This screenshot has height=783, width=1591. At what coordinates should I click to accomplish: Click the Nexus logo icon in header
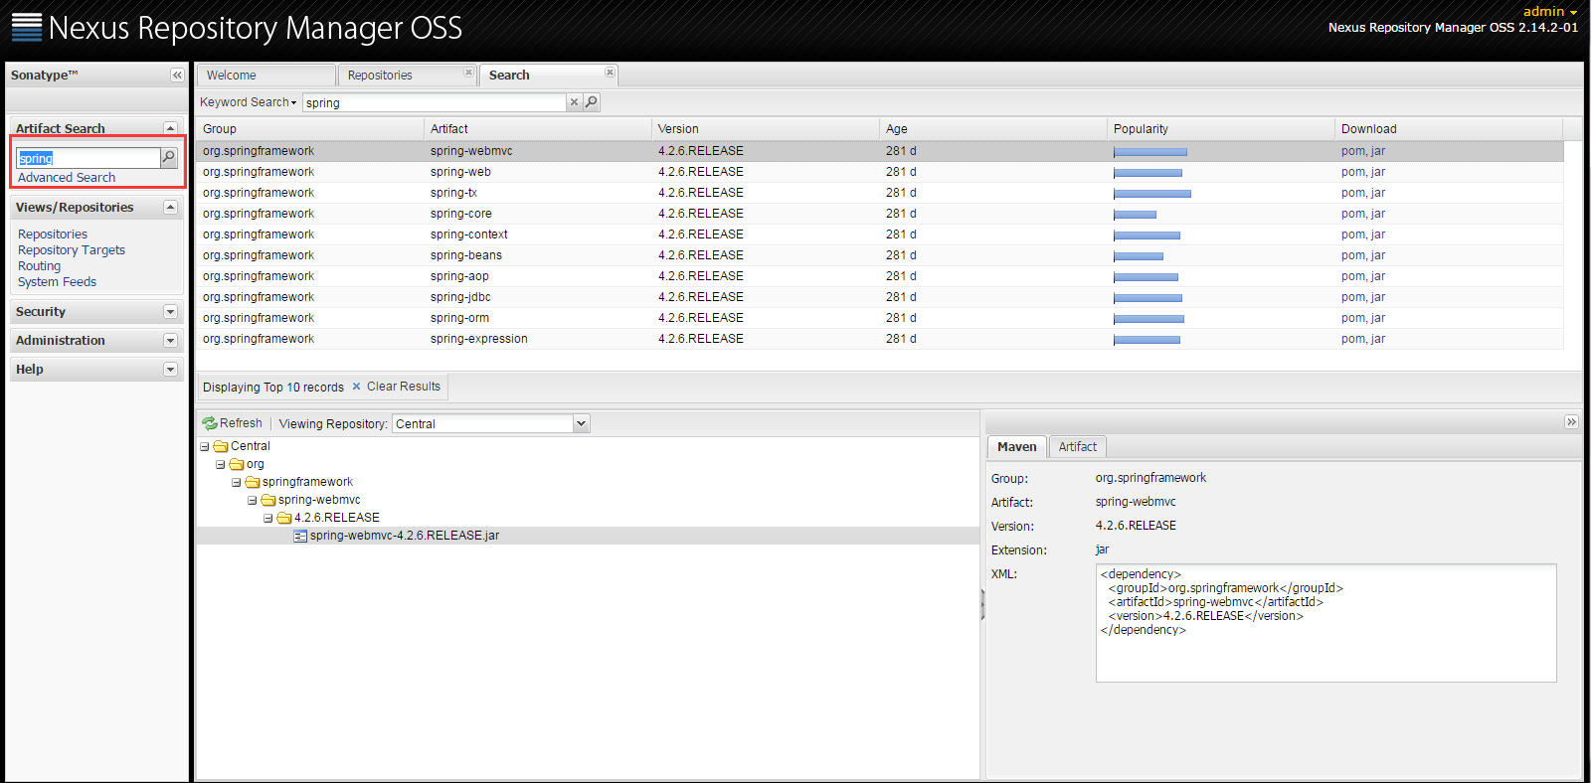(x=27, y=27)
